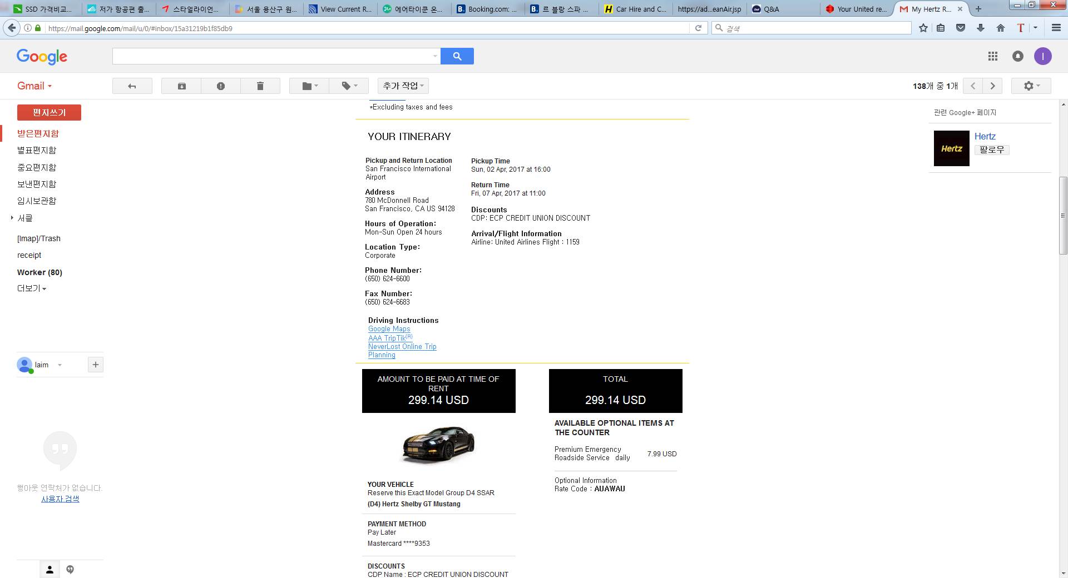The width and height of the screenshot is (1068, 578).
Task: Open the 추가 작업 dropdown menu
Action: point(403,86)
